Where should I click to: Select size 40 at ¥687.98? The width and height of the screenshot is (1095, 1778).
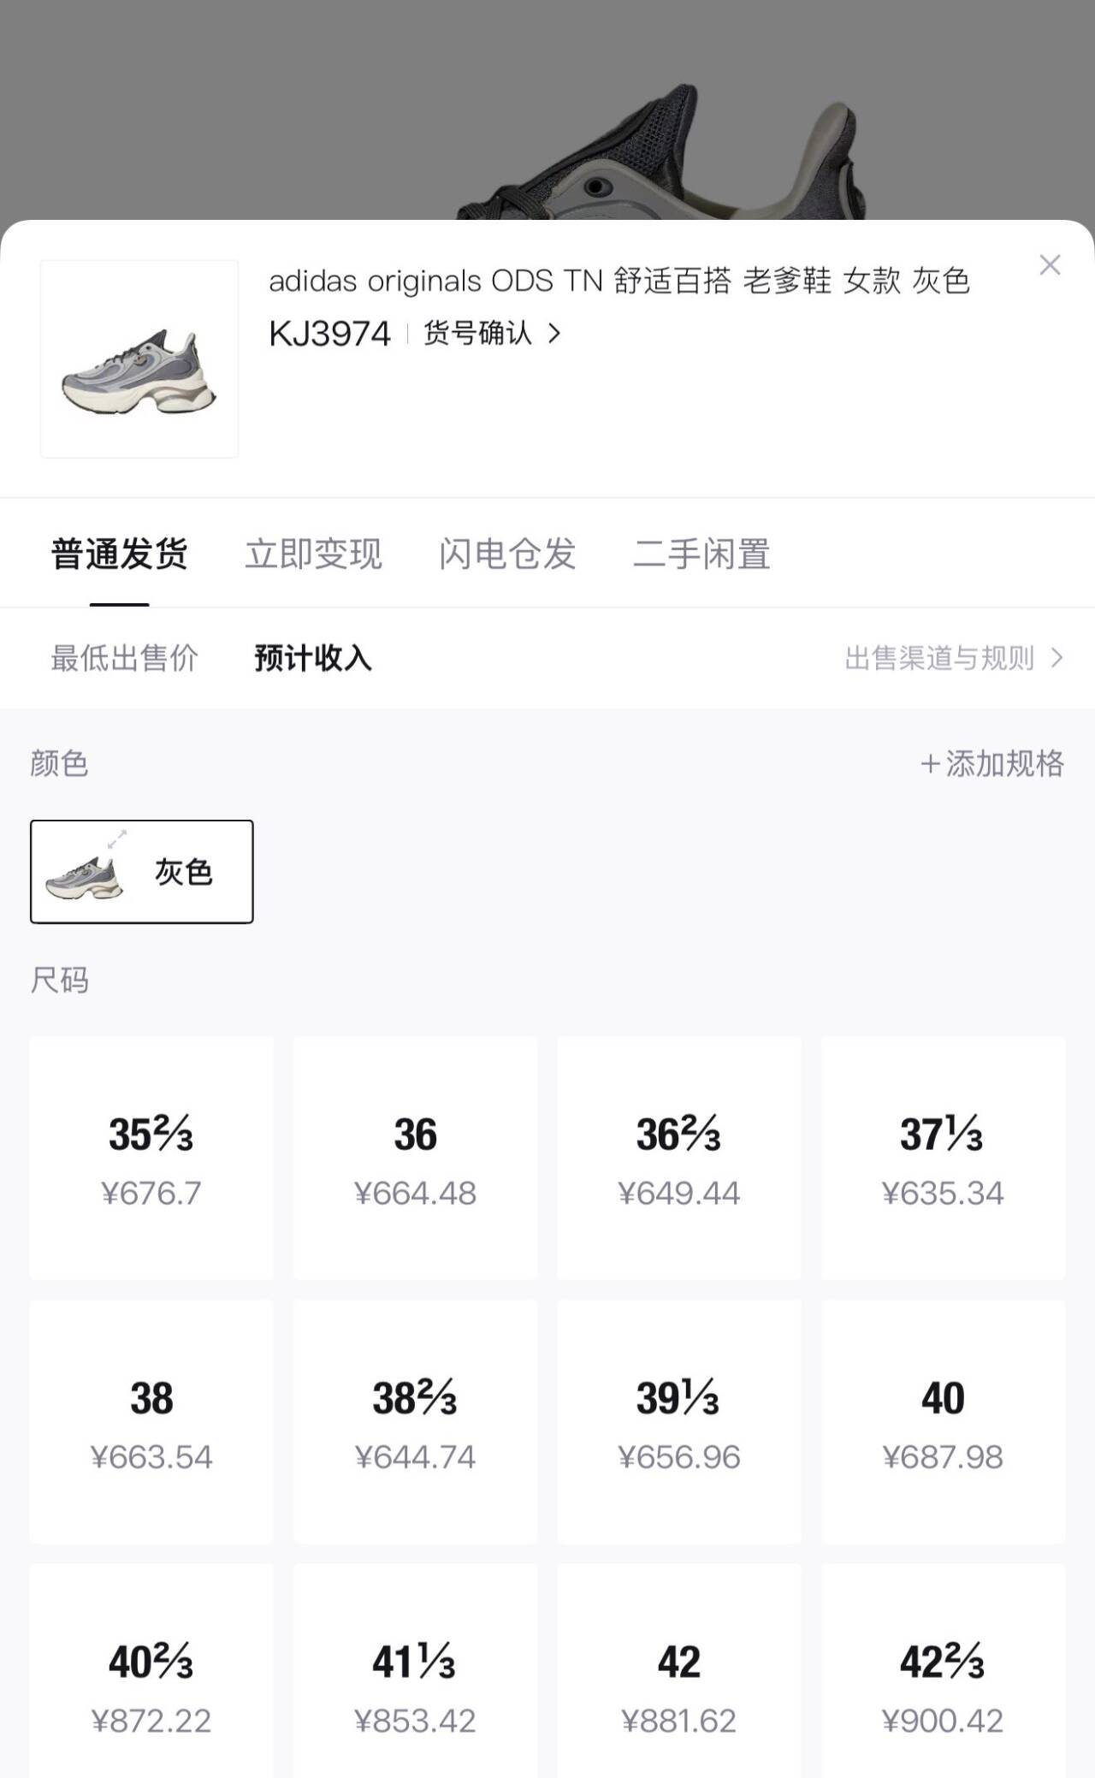click(943, 1421)
